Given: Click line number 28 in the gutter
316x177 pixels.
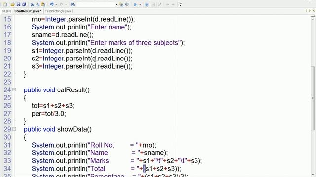Looking at the screenshot, I should [7, 121].
